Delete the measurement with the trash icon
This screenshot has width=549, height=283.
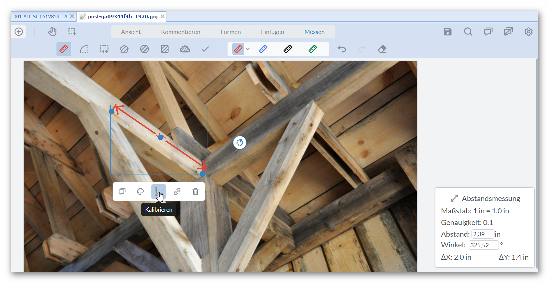[195, 192]
